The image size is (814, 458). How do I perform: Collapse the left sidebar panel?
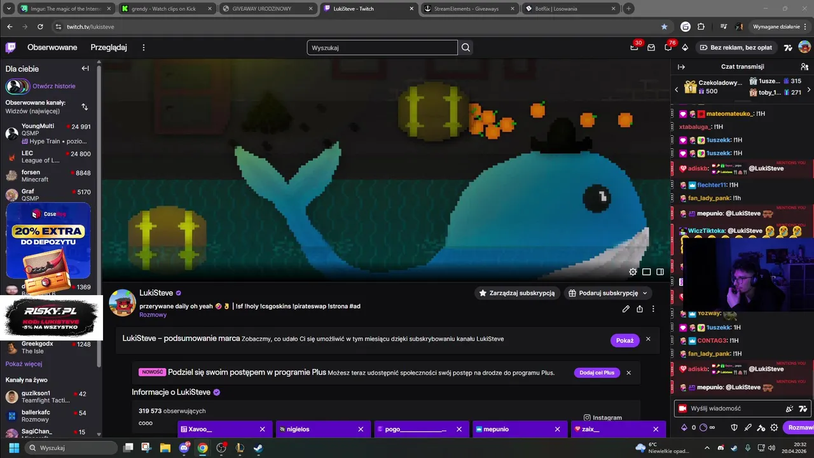[85, 69]
